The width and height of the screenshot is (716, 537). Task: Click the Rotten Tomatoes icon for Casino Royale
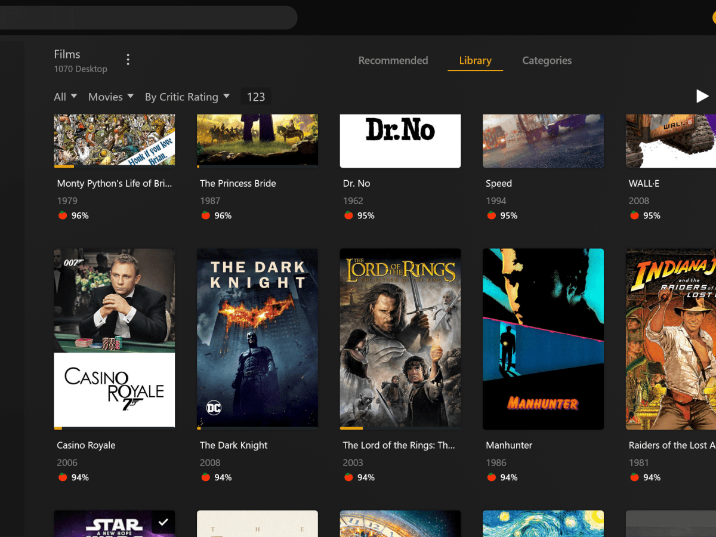[62, 477]
